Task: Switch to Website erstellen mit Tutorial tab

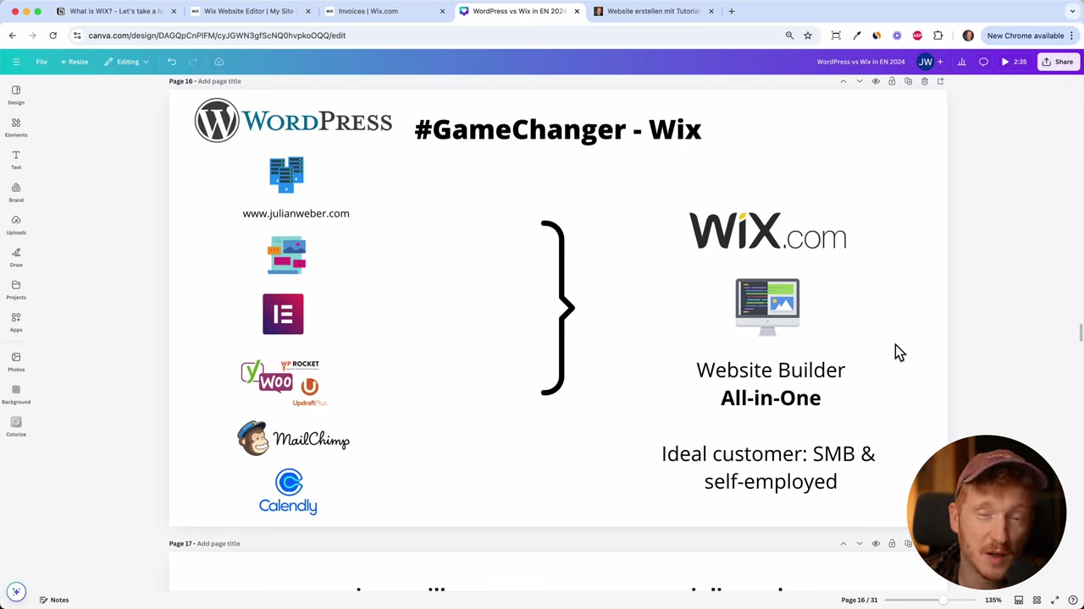Action: (653, 11)
